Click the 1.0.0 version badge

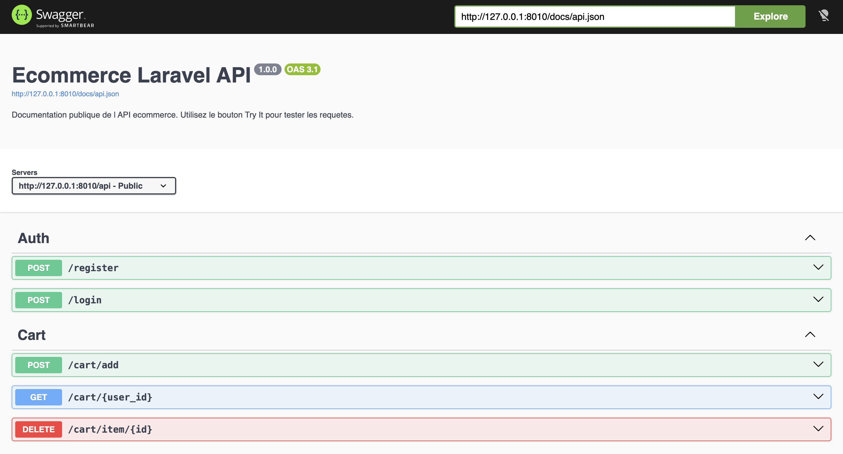268,69
